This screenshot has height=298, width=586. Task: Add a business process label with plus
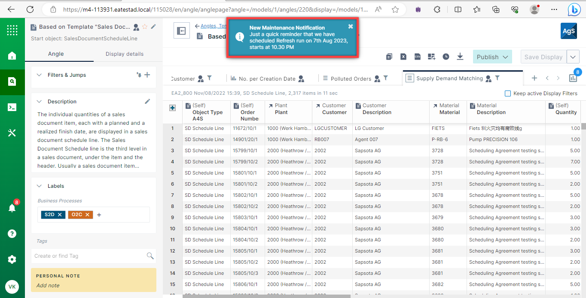click(x=99, y=215)
